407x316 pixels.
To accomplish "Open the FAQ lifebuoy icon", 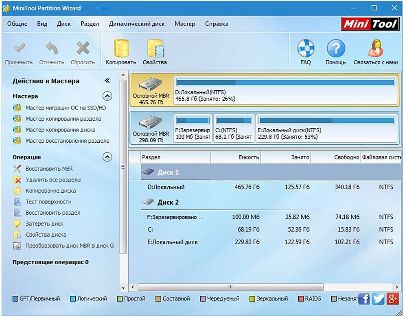I will point(306,48).
